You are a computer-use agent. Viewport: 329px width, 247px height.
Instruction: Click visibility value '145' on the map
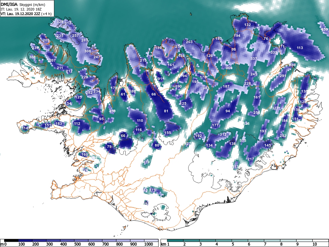coord(267,145)
